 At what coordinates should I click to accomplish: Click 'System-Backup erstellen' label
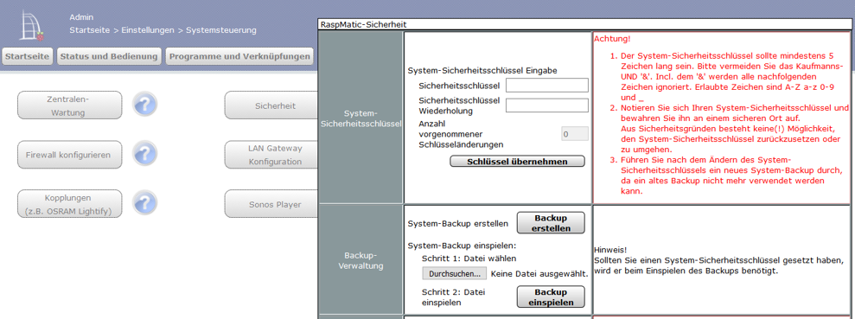[458, 224]
